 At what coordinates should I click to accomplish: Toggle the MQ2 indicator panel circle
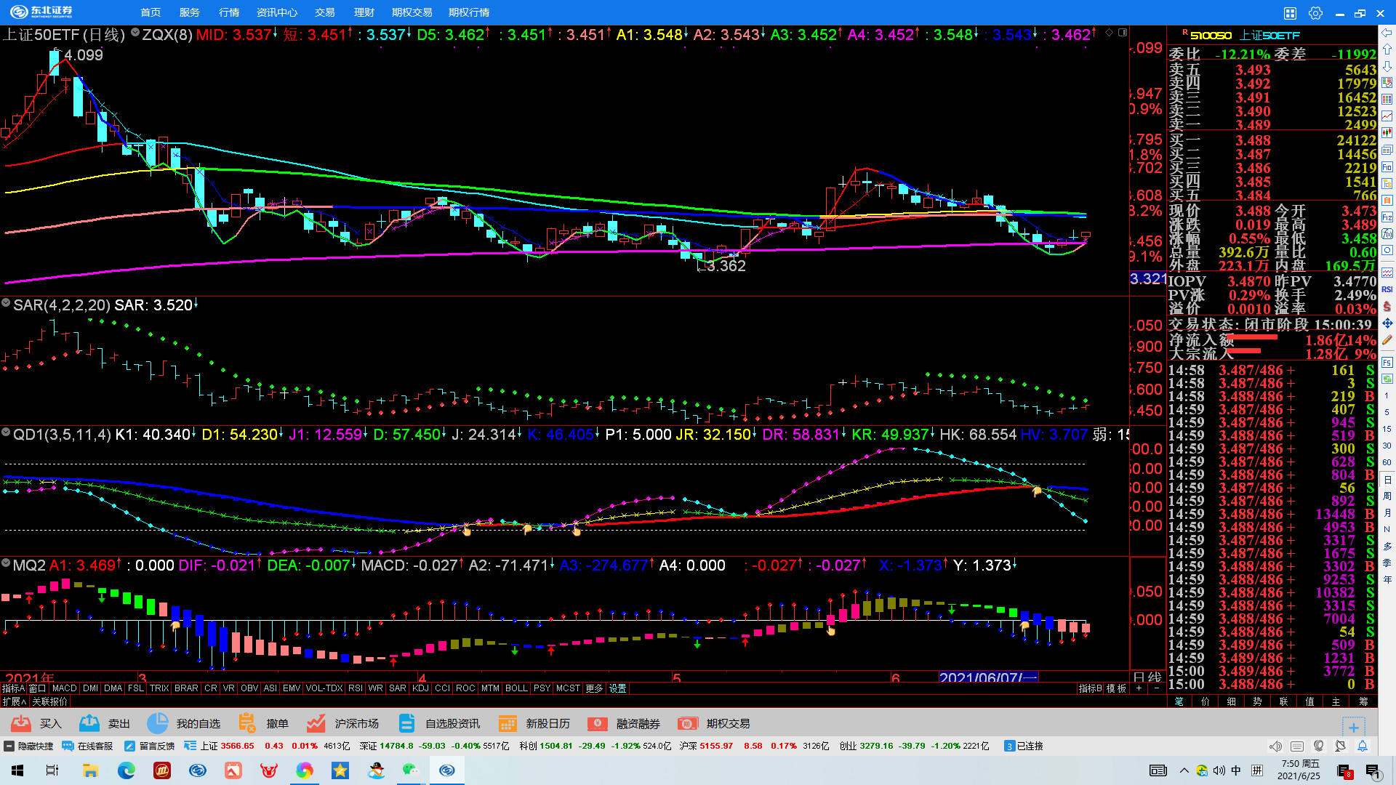(x=6, y=563)
